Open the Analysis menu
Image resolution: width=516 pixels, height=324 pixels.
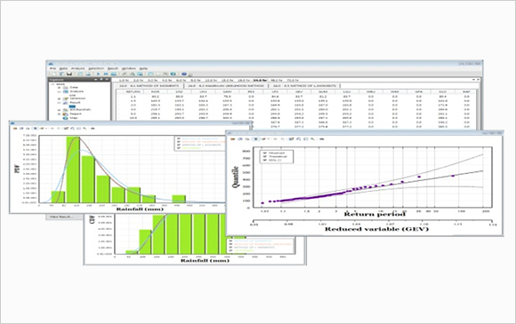point(78,68)
